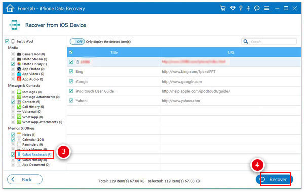Image resolution: width=304 pixels, height=192 pixels.
Task: Click the Recover button
Action: pos(274,179)
